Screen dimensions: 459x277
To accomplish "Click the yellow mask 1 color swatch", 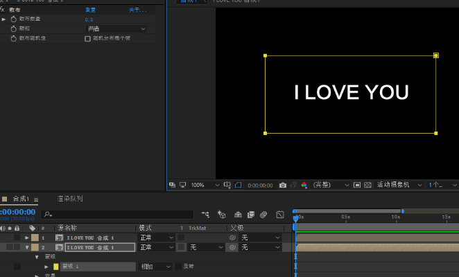I will click(x=56, y=266).
